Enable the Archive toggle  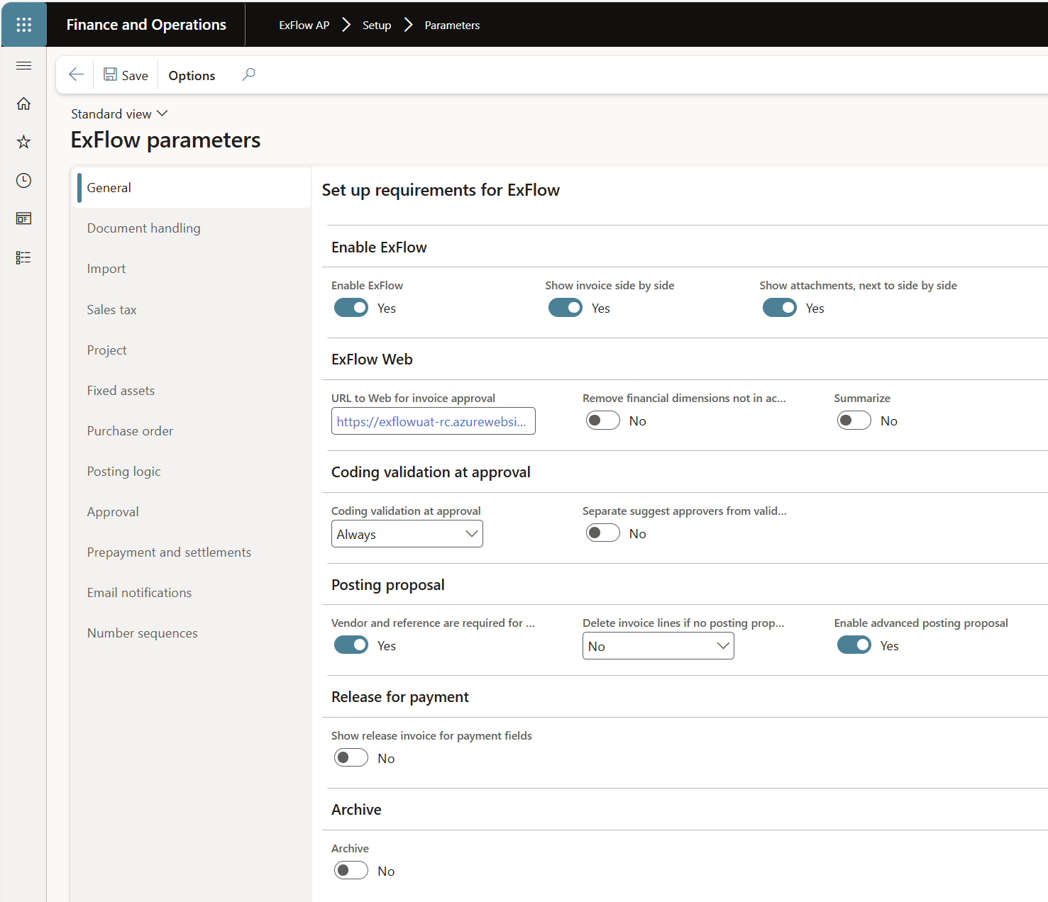click(351, 870)
